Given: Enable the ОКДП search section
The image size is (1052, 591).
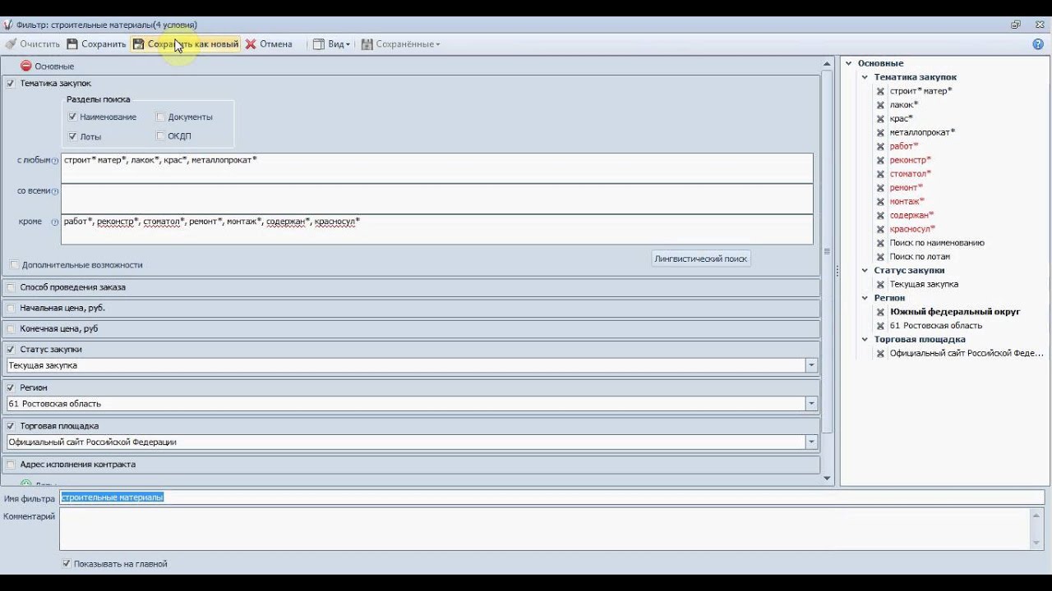Looking at the screenshot, I should (160, 136).
